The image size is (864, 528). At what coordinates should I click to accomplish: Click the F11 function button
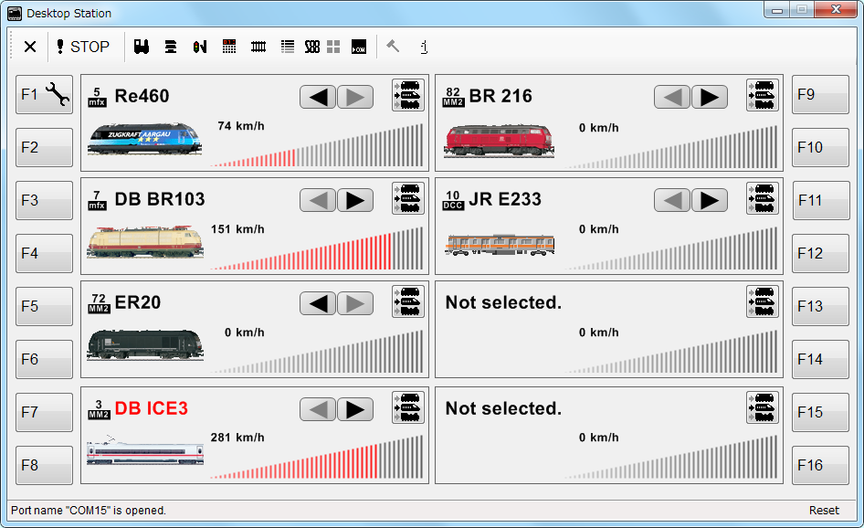pos(820,200)
